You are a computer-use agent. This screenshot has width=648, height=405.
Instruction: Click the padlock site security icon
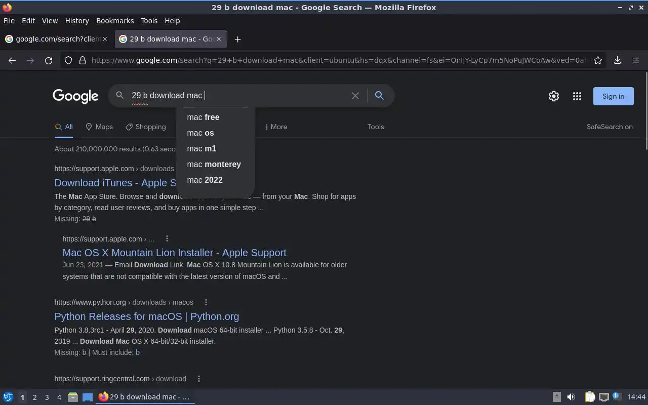click(83, 60)
